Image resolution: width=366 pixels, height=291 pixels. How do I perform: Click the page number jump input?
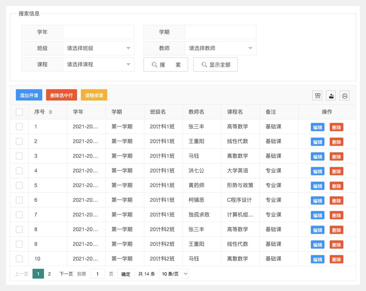[x=97, y=274]
